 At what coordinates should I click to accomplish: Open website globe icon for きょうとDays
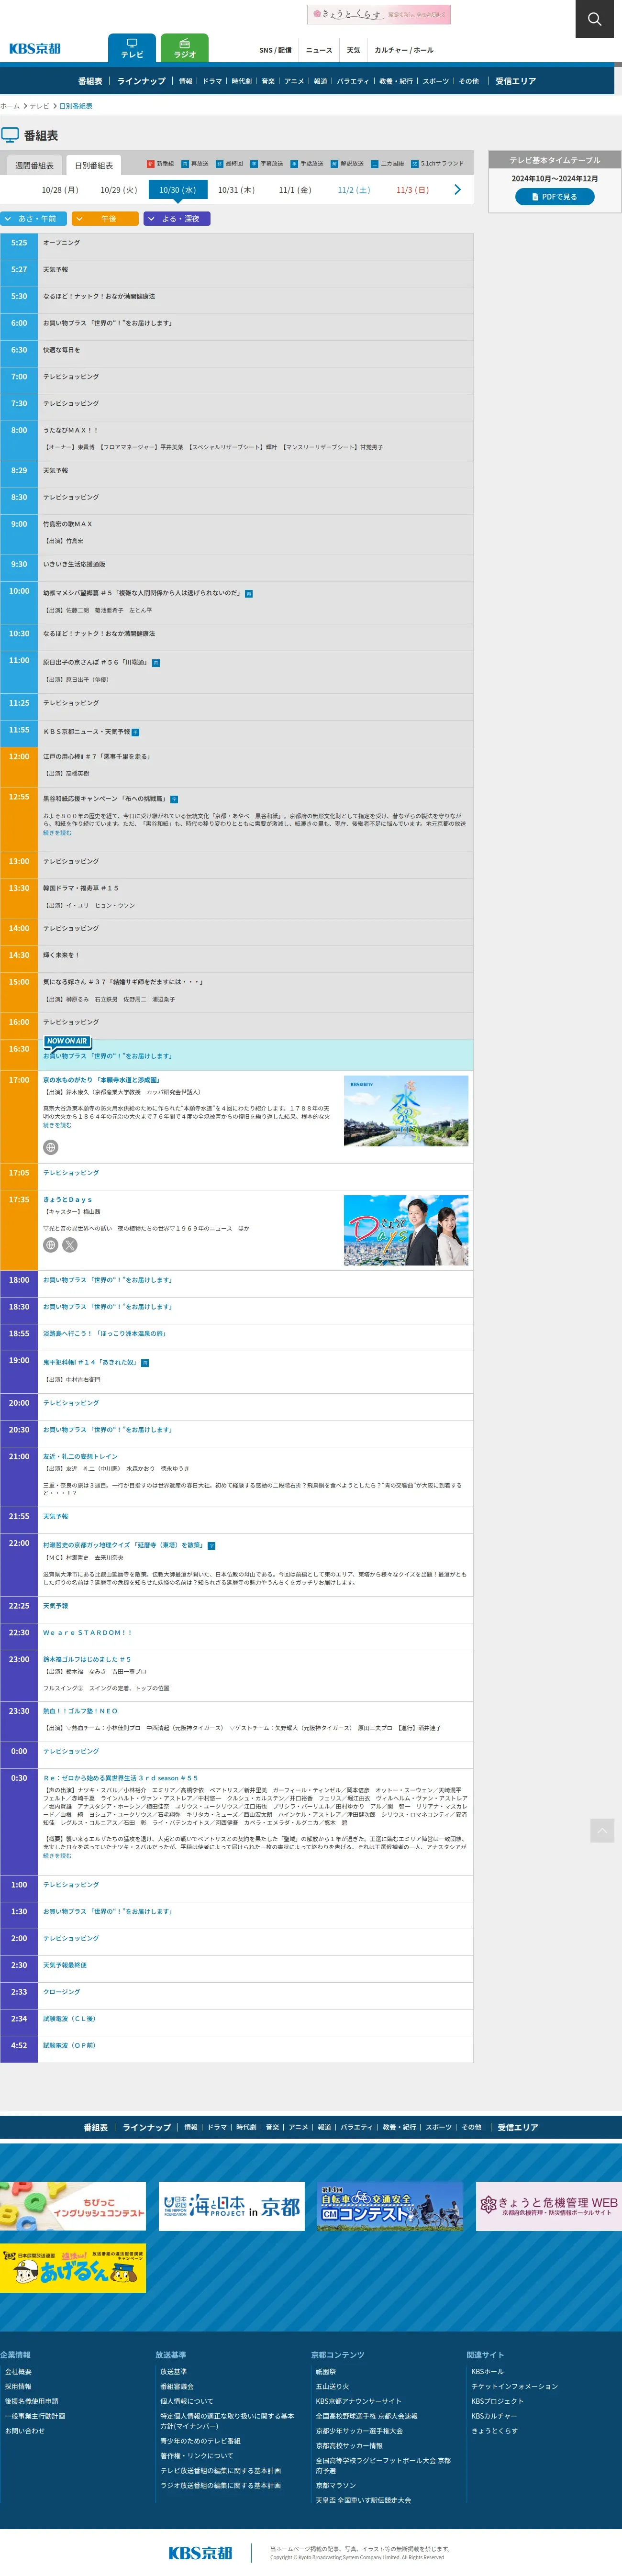51,1245
